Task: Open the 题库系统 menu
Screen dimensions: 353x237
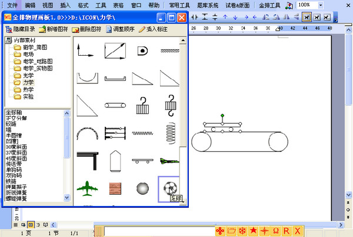Action: point(208,5)
